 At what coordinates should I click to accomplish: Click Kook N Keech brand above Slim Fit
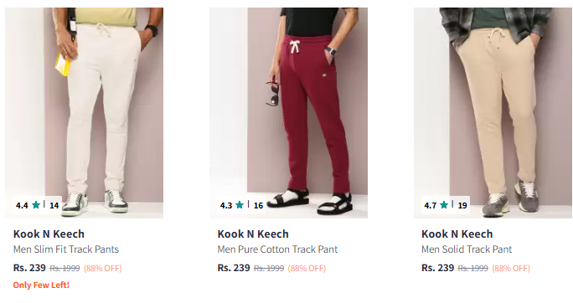[x=49, y=234]
